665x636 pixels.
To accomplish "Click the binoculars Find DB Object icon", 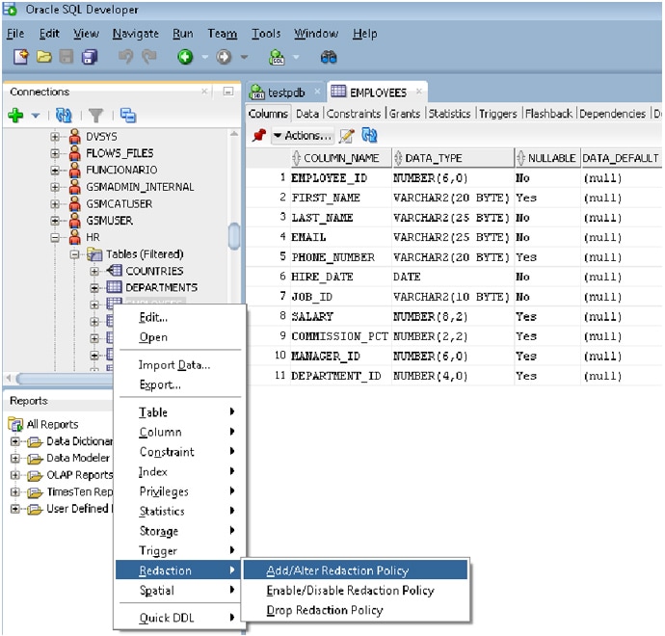I will [329, 58].
